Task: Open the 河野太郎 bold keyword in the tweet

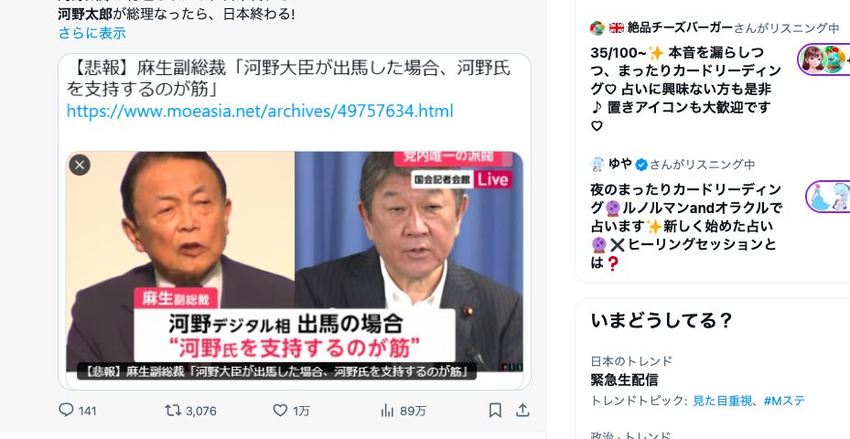Action: pos(85,14)
